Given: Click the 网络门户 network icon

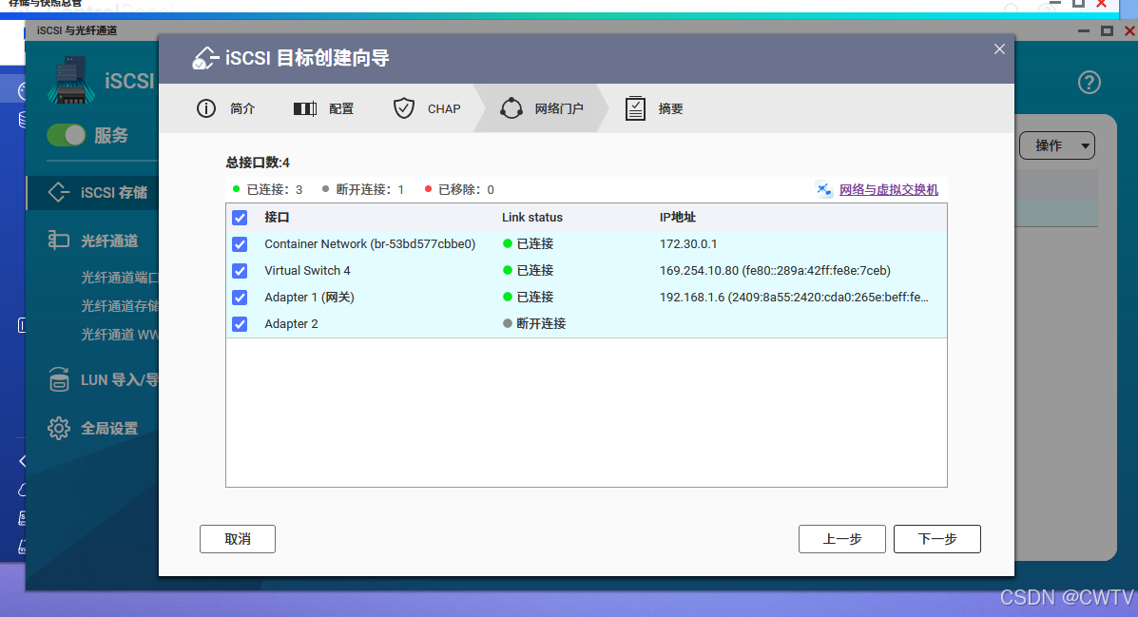Looking at the screenshot, I should (511, 108).
